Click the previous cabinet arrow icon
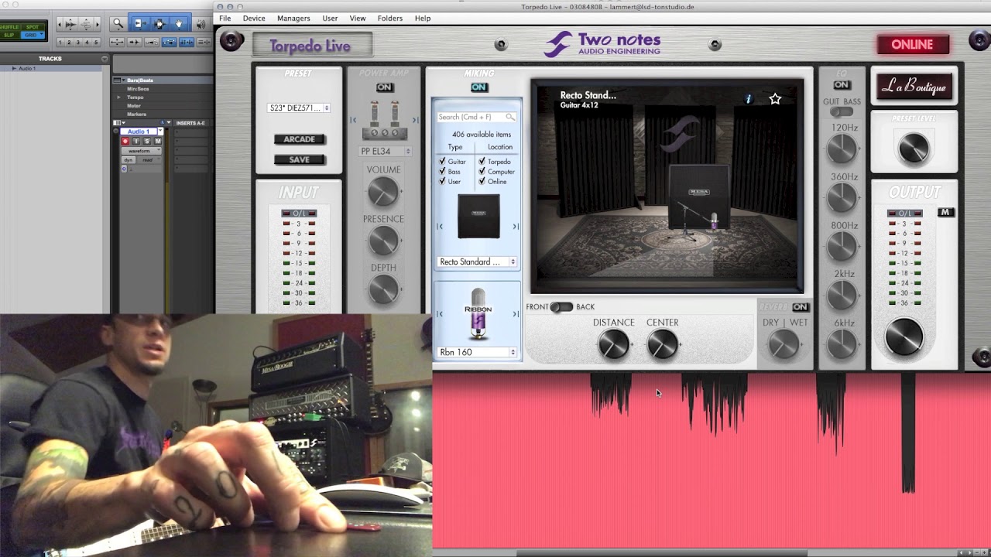Image resolution: width=991 pixels, height=557 pixels. 440,227
